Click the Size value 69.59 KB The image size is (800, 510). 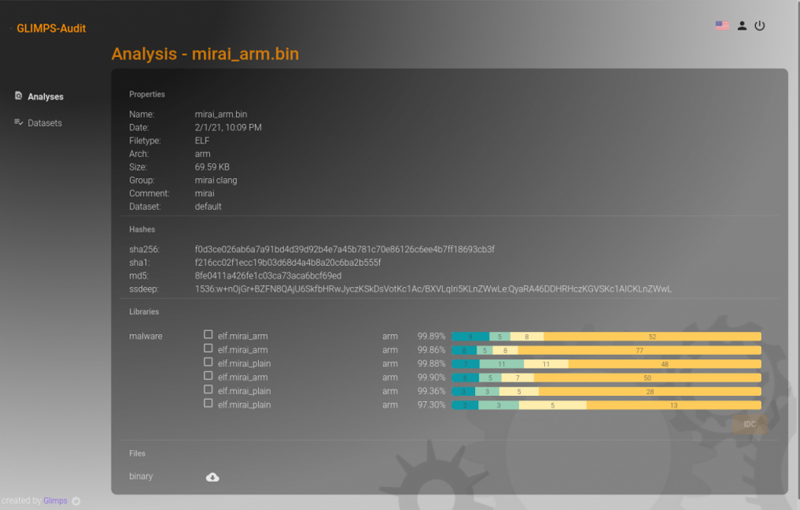coord(212,167)
